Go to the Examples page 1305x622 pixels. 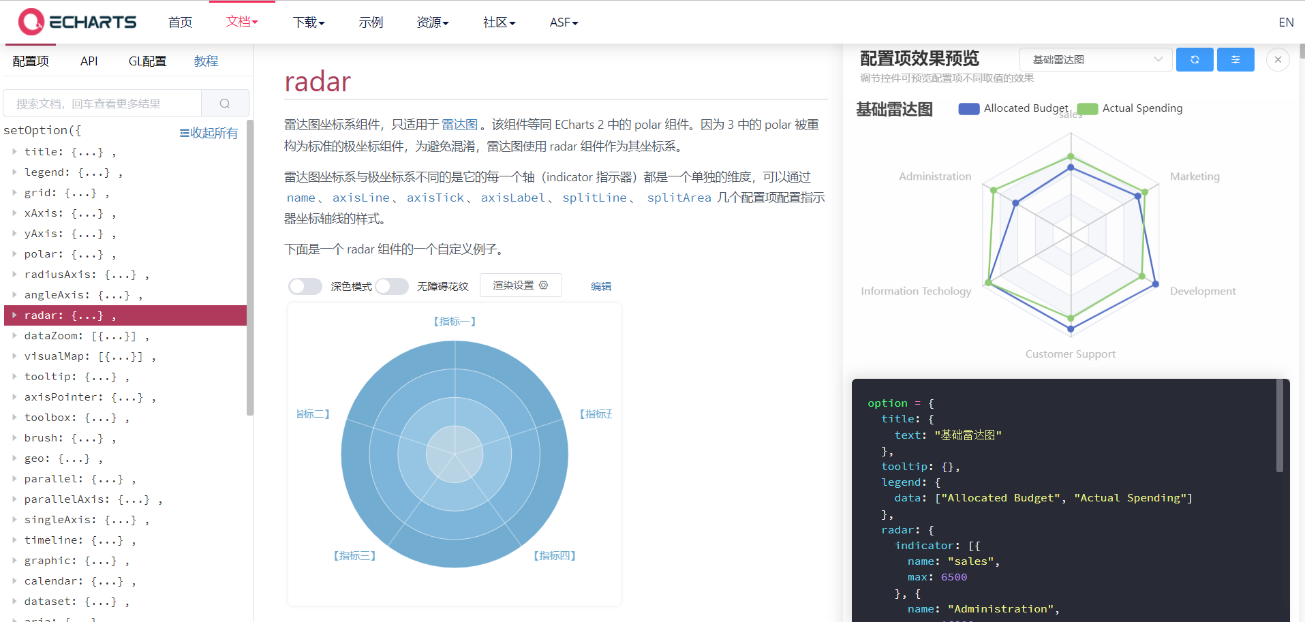pyautogui.click(x=371, y=22)
